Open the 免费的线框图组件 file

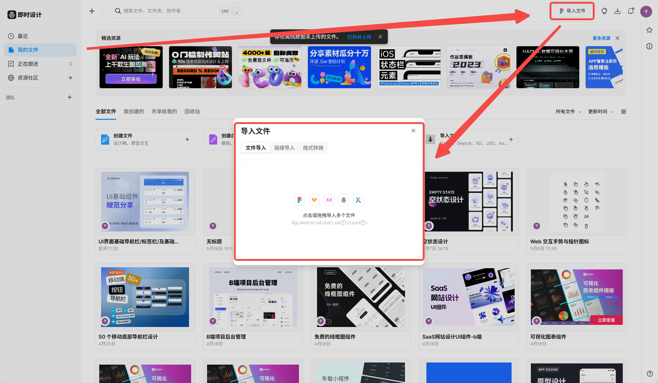coord(361,306)
